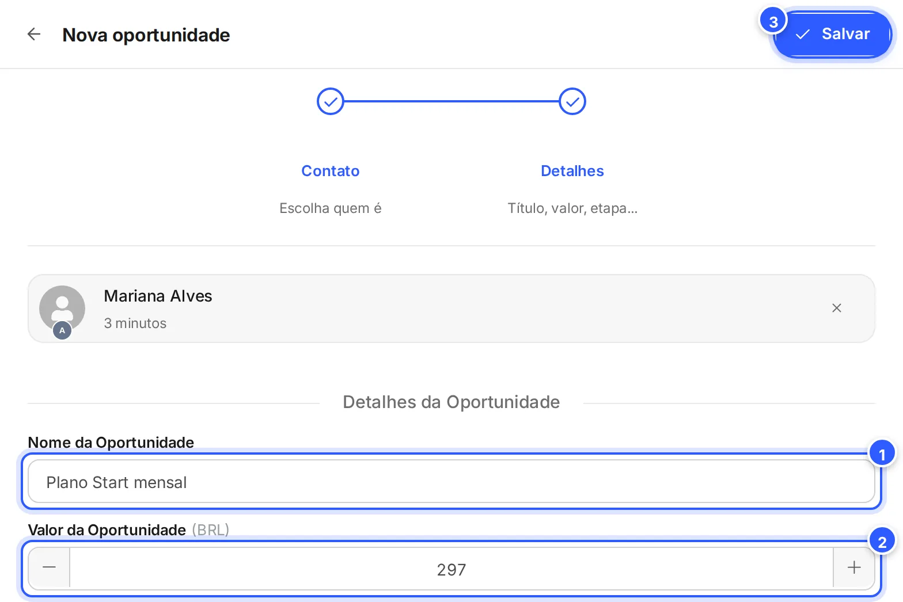Click the value field showing 297
Screen dimensions: 903x602
tap(451, 569)
